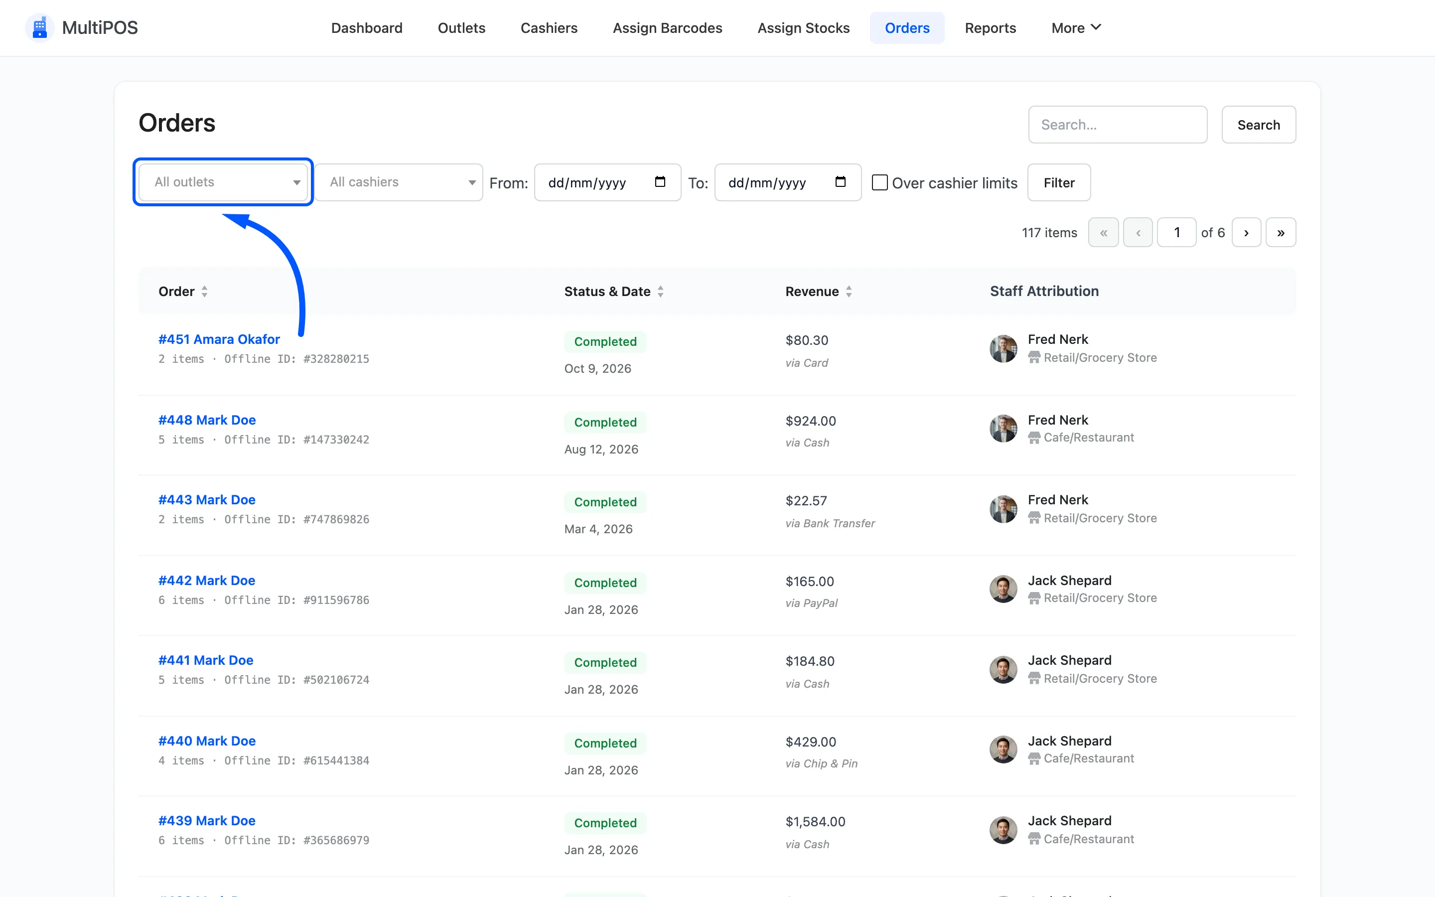Click store icon beside Retail/Grocery Store on order #443

[1034, 518]
